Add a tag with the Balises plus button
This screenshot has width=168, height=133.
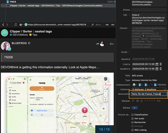[135, 108]
